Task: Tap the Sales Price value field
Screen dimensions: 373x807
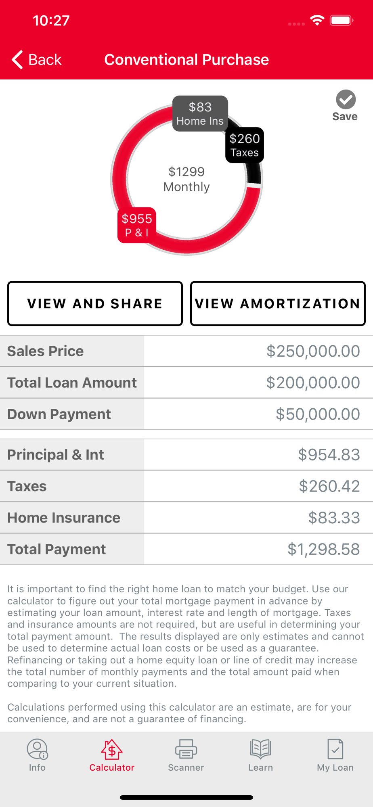Action: click(258, 351)
